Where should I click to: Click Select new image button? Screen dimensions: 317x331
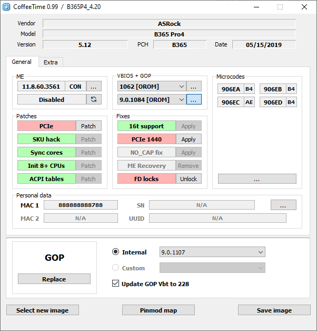43,310
